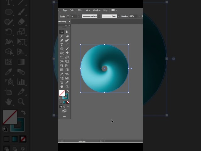Click the Stroke panel link
The height and width of the screenshot is (151, 201).
click(x=62, y=16)
